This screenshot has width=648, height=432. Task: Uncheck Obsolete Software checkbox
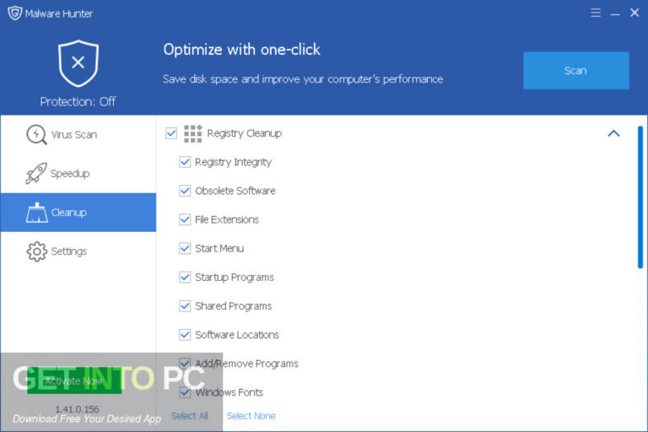pyautogui.click(x=185, y=191)
